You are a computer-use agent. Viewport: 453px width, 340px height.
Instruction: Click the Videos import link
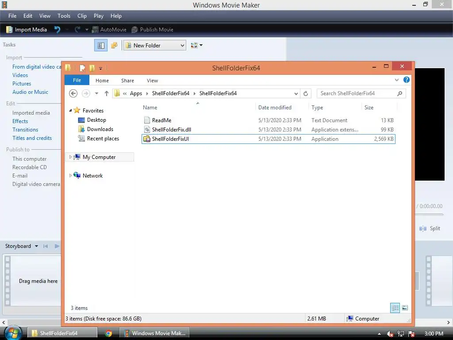[x=20, y=75]
